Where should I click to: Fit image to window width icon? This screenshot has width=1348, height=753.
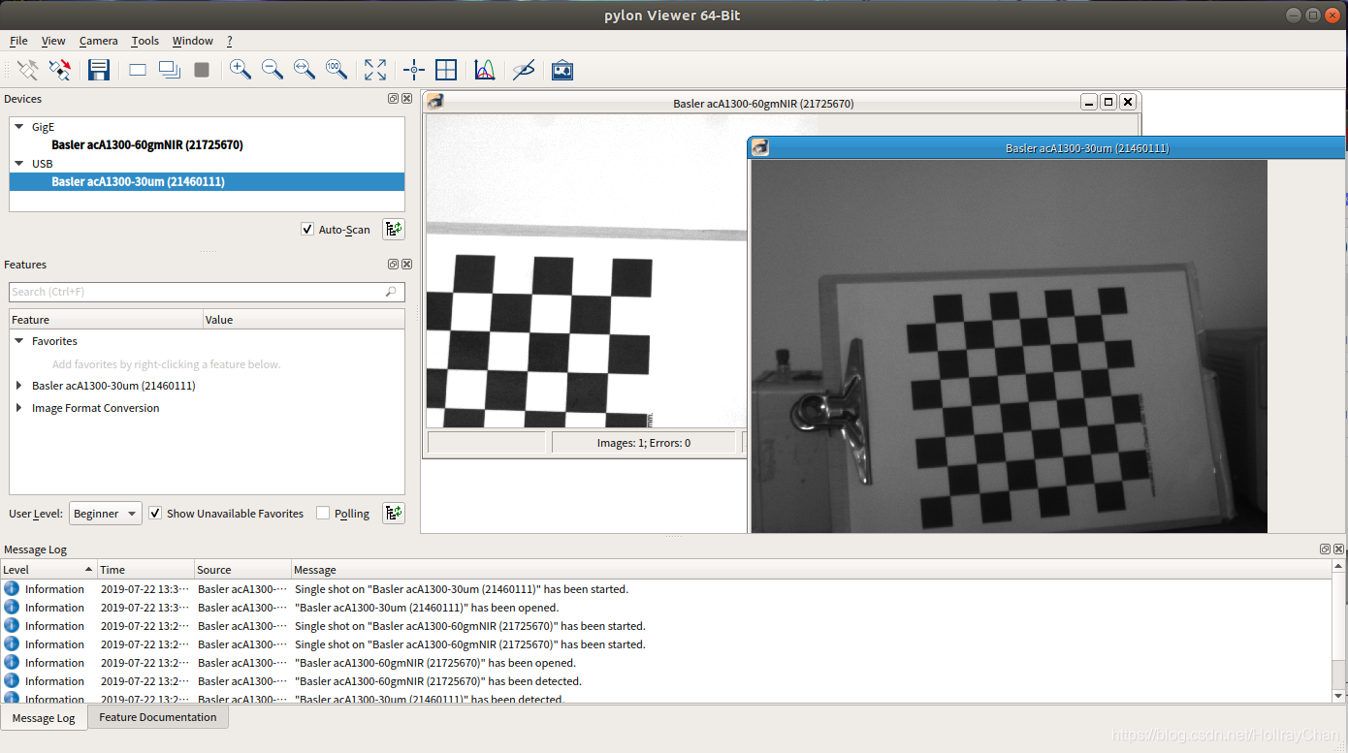(305, 70)
